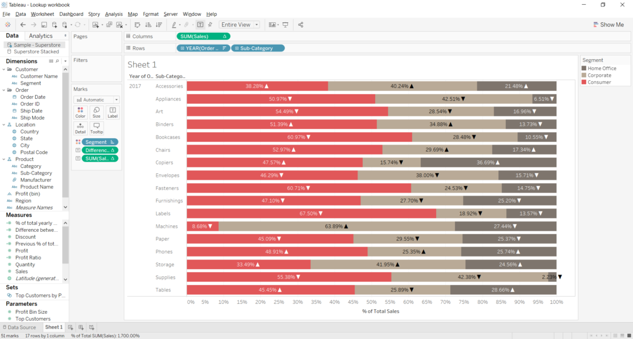Viewport: 633px width, 339px height.
Task: Click the Undo arrow in the toolbar
Action: (x=22, y=25)
